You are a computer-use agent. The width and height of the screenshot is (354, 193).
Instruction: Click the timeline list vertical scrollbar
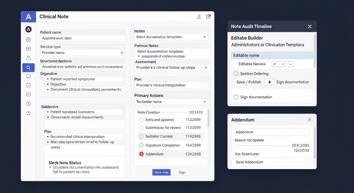208,118
